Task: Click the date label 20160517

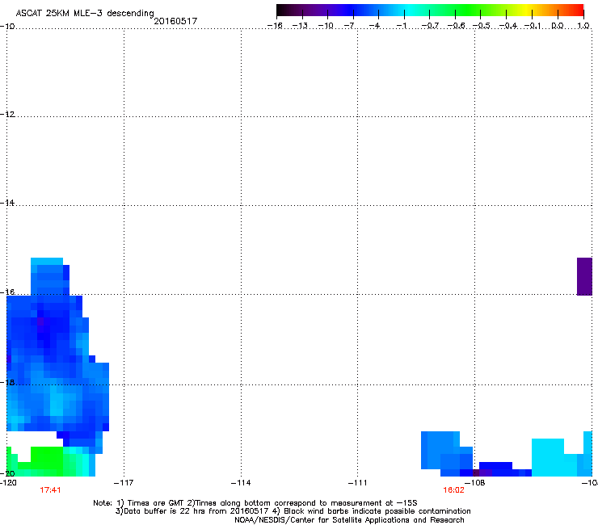Action: tap(175, 21)
